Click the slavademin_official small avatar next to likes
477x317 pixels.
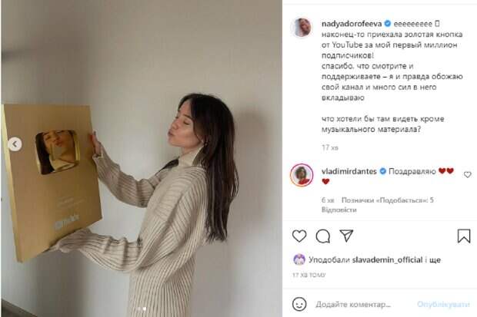[x=299, y=259]
